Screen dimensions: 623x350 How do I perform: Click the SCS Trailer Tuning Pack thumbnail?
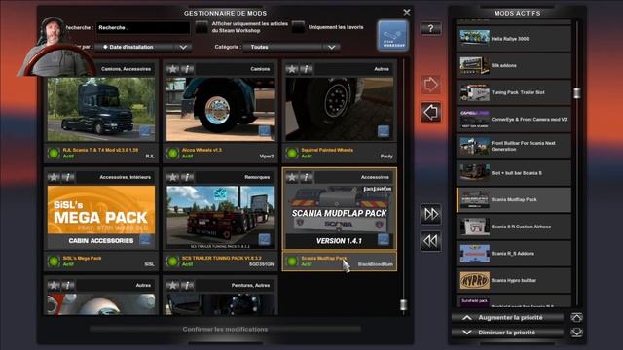[220, 217]
